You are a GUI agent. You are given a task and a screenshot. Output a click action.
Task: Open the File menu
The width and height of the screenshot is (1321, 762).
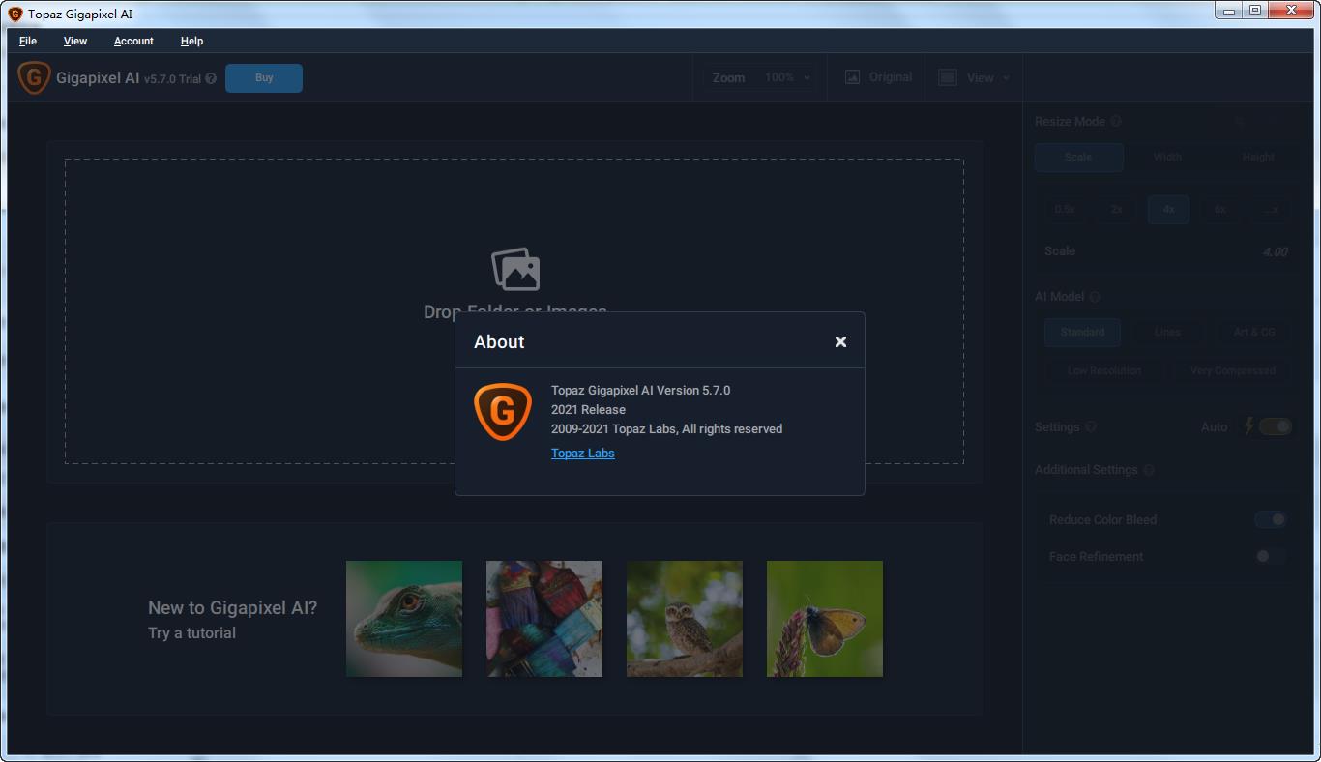click(28, 41)
